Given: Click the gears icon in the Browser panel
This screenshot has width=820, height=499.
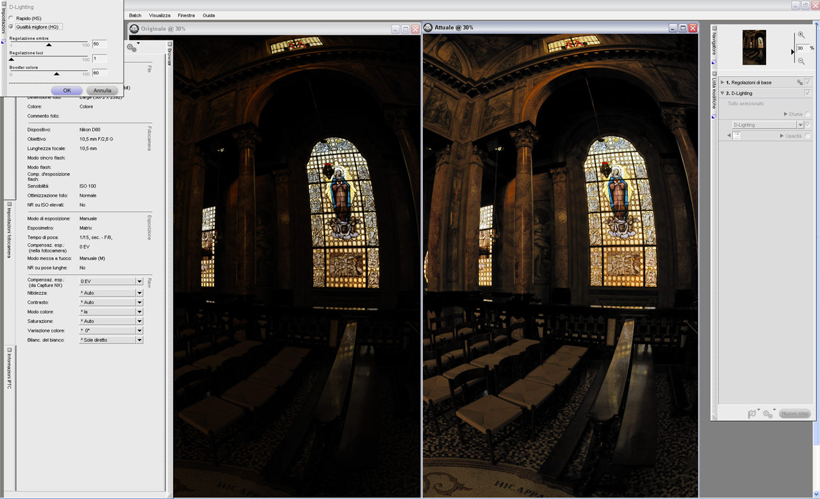Looking at the screenshot, I should (x=132, y=47).
